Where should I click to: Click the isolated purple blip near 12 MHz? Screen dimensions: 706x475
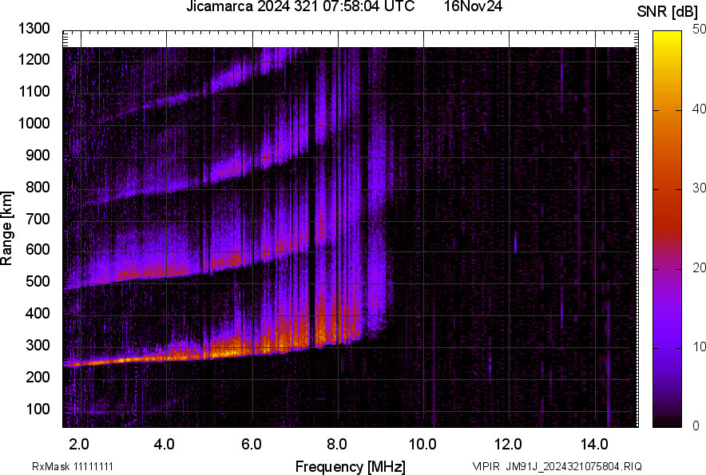click(516, 243)
